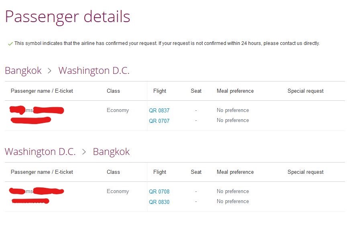Click Economy class in return row
Image resolution: width=353 pixels, height=230 pixels.
(x=118, y=191)
